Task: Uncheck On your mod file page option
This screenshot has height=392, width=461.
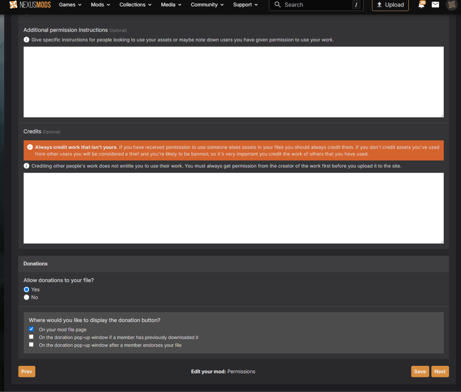Action: [x=31, y=329]
